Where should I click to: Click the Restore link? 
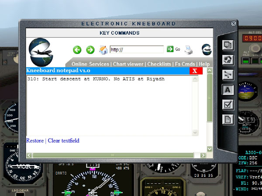tap(35, 141)
